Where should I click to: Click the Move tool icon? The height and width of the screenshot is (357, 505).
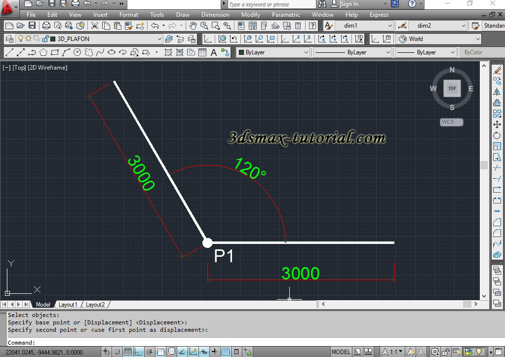coord(497,124)
